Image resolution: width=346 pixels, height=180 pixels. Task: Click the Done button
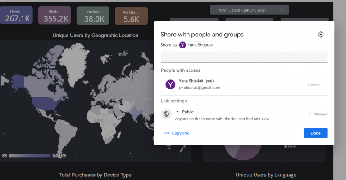(x=315, y=133)
